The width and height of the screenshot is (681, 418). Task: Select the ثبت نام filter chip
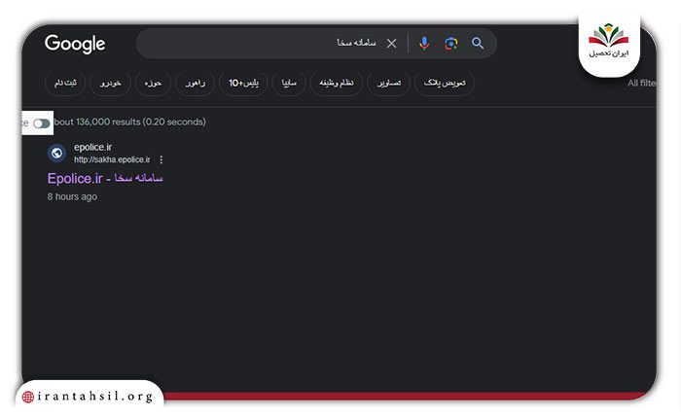[x=65, y=83]
